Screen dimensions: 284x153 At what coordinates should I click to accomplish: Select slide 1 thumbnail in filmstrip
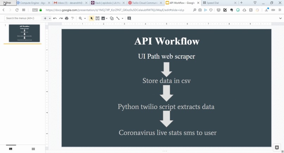coord(24,33)
